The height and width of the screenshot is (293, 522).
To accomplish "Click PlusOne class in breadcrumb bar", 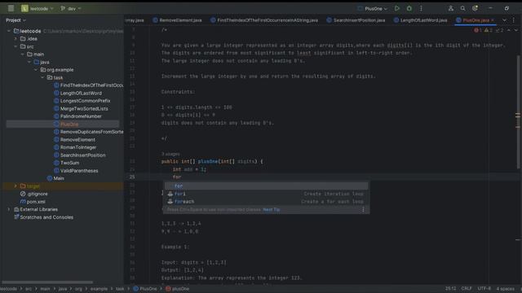I will coord(145,289).
